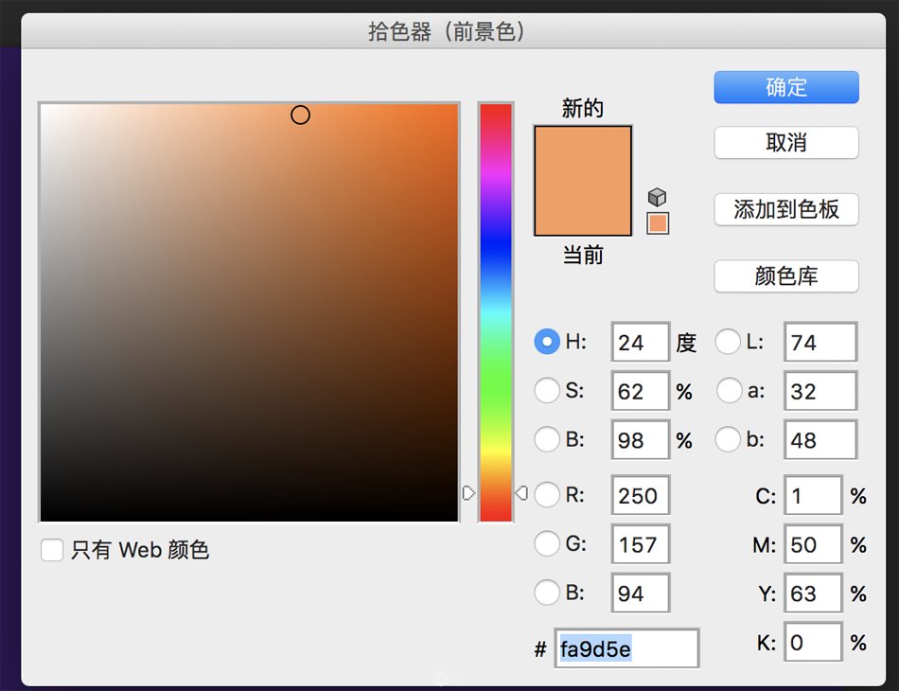Select the G green radio button
899x691 pixels.
pos(547,543)
